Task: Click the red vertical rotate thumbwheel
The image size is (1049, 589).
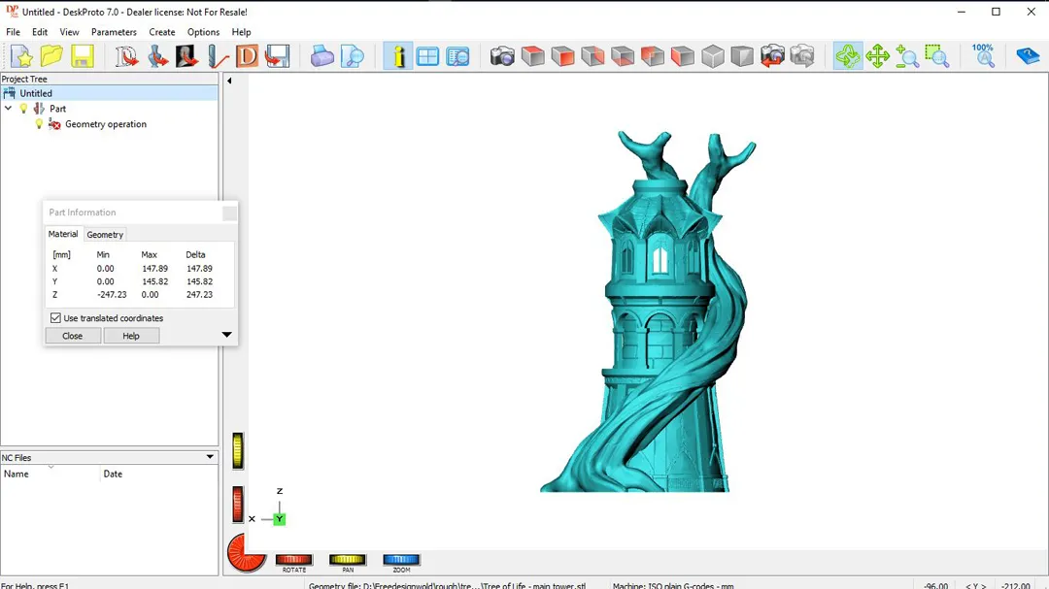Action: point(238,504)
